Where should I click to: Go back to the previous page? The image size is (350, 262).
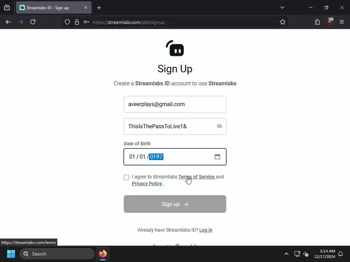coord(8,22)
